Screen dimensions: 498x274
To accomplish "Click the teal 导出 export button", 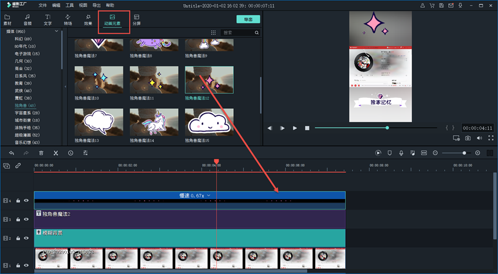I will (x=248, y=19).
